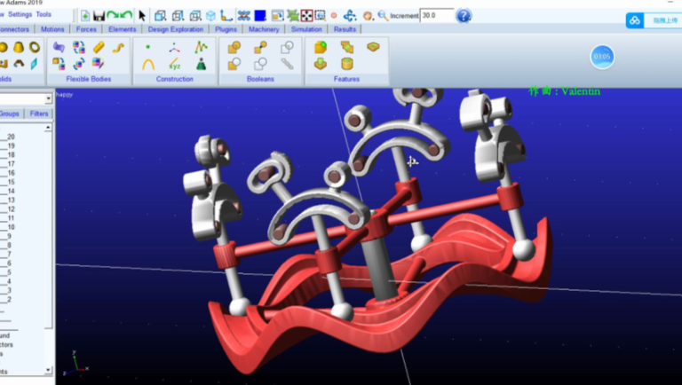Click the yellow cylinder icon in Features
The image size is (682, 385).
point(346,64)
